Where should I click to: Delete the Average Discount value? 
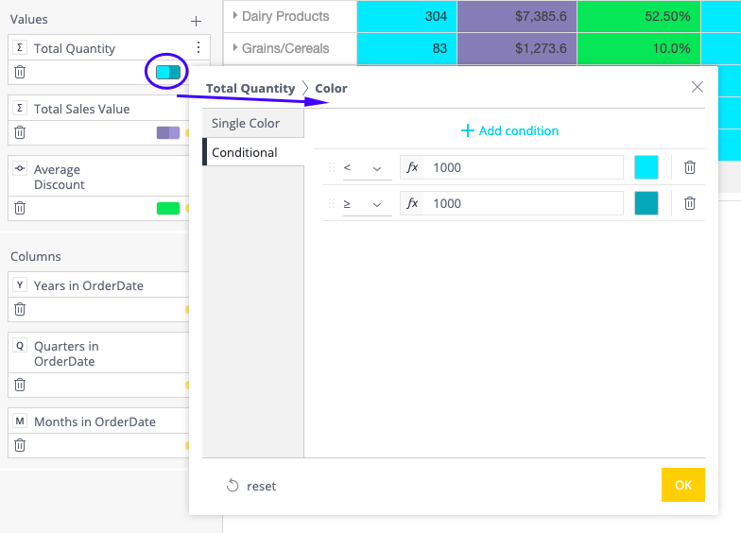pos(20,208)
